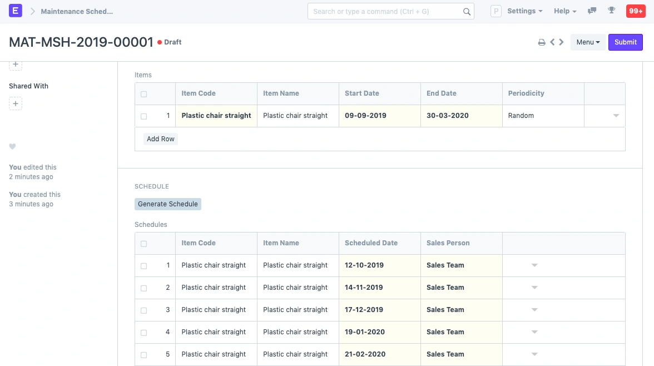This screenshot has width=654, height=366.
Task: Click the trophy icon in navbar
Action: 612,11
